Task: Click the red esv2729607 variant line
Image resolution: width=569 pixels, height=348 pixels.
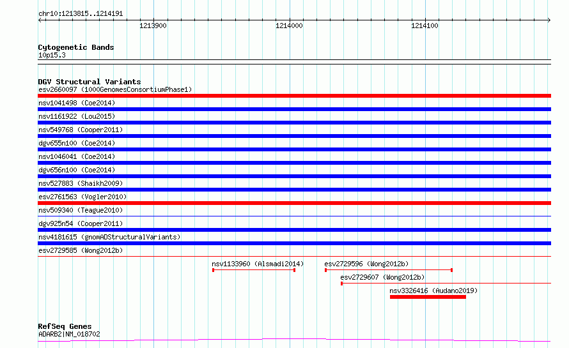Action: [x=446, y=284]
